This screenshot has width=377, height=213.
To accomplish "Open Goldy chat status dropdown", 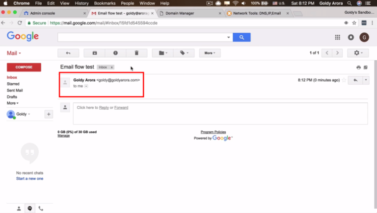I will [x=23, y=114].
